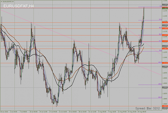Click the 1.0970 price scale value
The width and height of the screenshot is (168, 113).
(165, 73)
